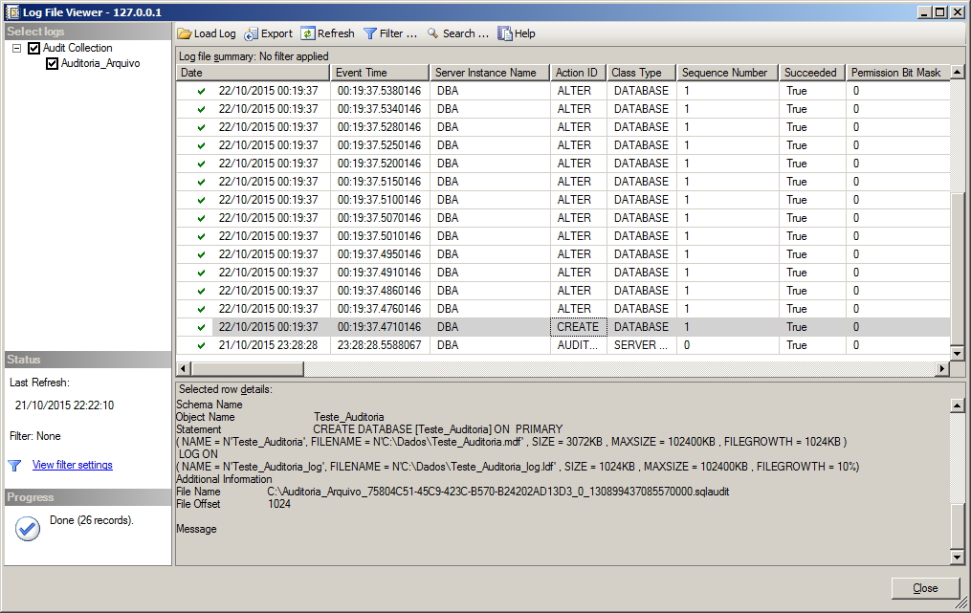Click green check on 00:19:37.5380146 row

pos(201,91)
